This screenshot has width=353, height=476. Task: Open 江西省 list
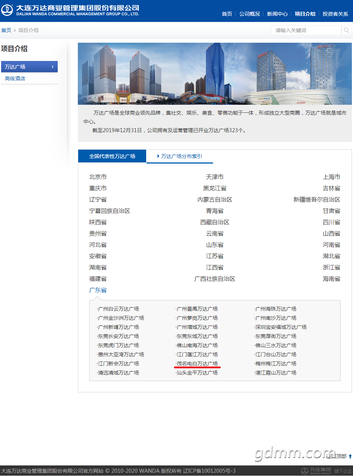point(215,268)
